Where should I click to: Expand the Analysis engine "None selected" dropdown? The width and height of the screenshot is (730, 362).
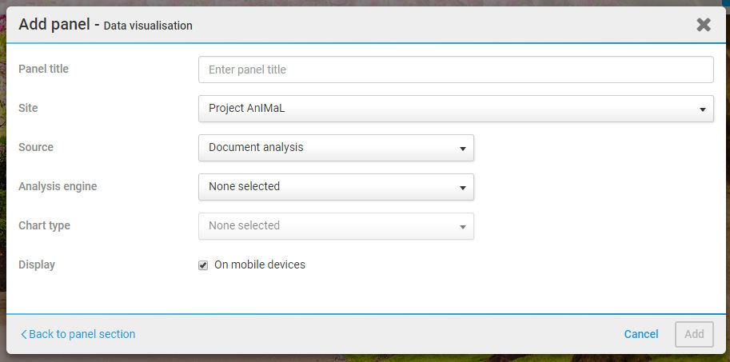(336, 187)
